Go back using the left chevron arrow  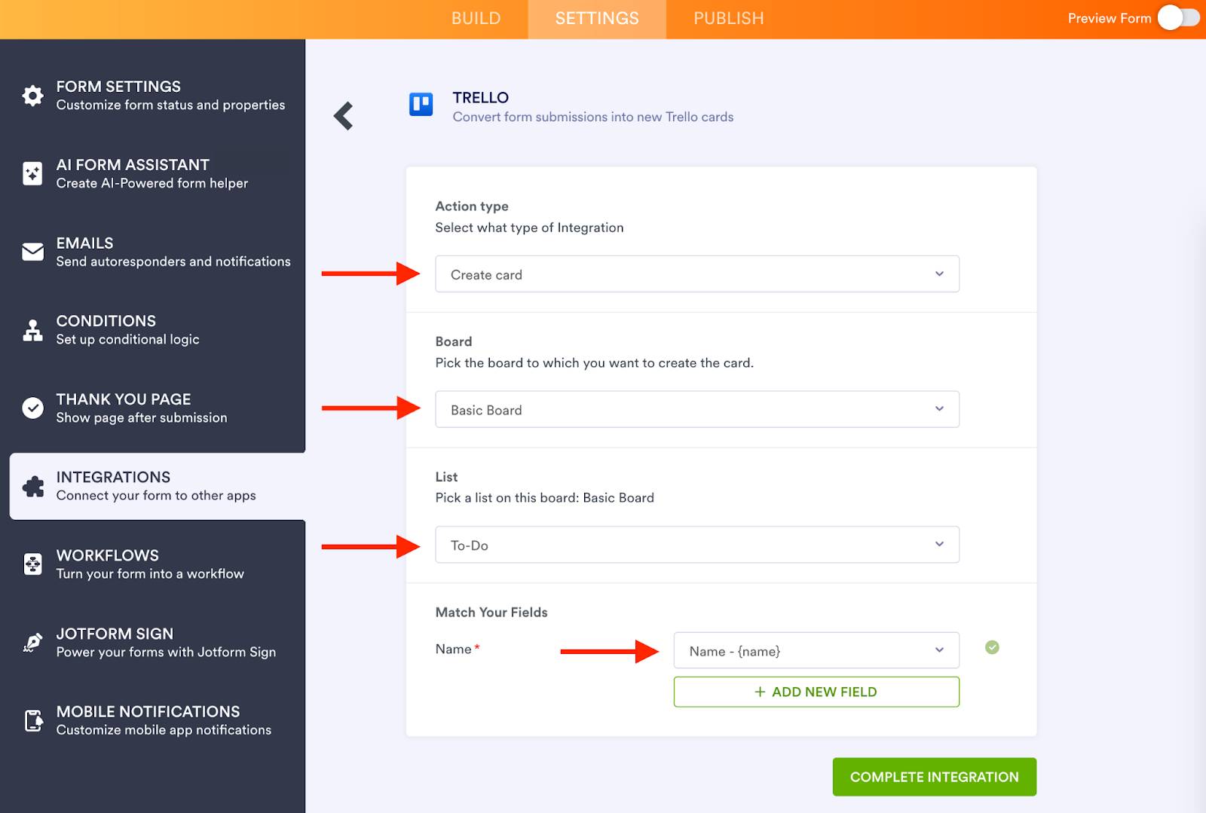344,116
